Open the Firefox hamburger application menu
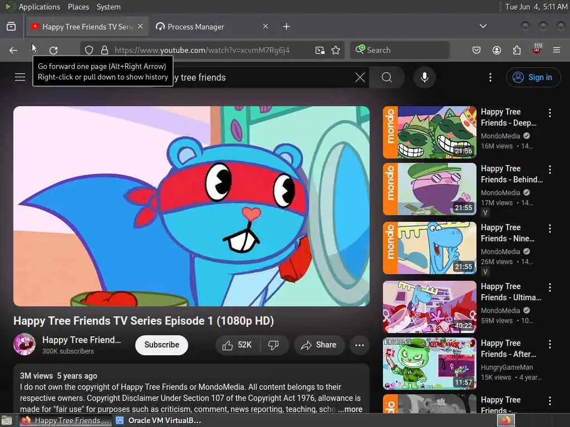 pyautogui.click(x=557, y=50)
